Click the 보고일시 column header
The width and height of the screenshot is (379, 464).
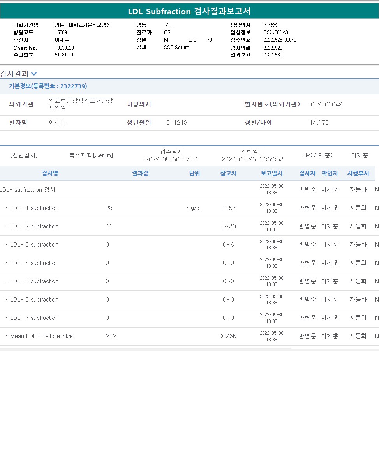pyautogui.click(x=271, y=173)
